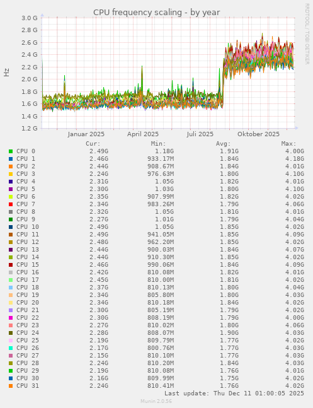Click the 1.91G average value for CPU 0
This screenshot has width=313, height=408.
[x=229, y=151]
